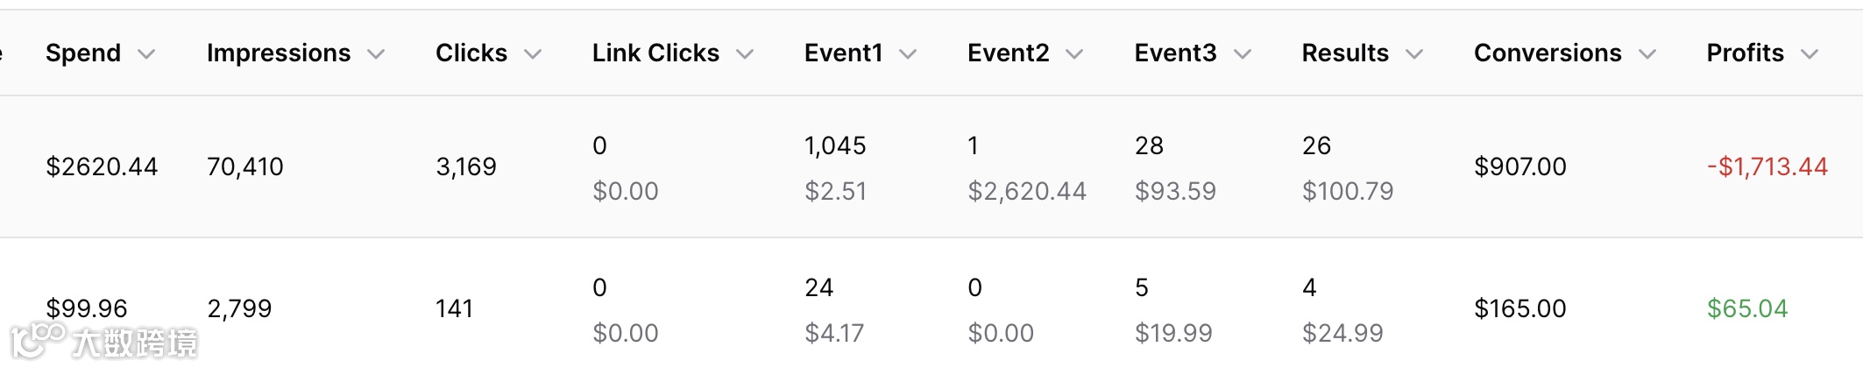Select the negative profit value -$1,713.44
The height and width of the screenshot is (368, 1863).
pos(1767,166)
